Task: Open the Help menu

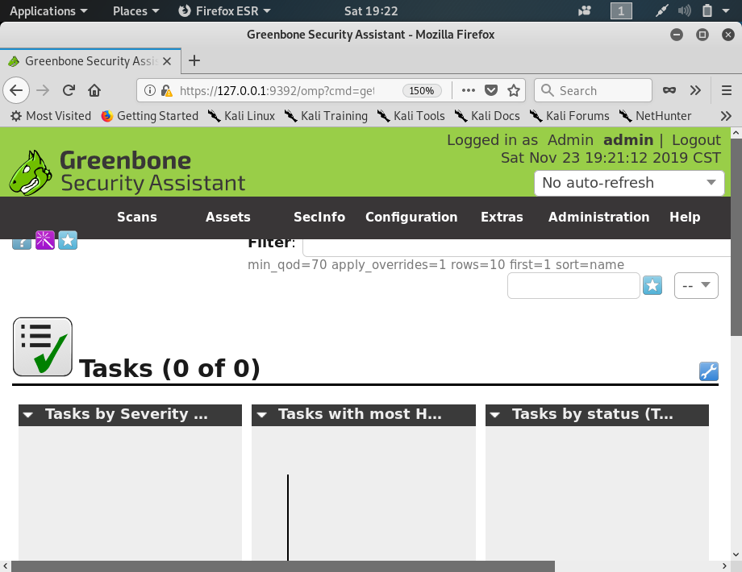Action: [x=685, y=217]
